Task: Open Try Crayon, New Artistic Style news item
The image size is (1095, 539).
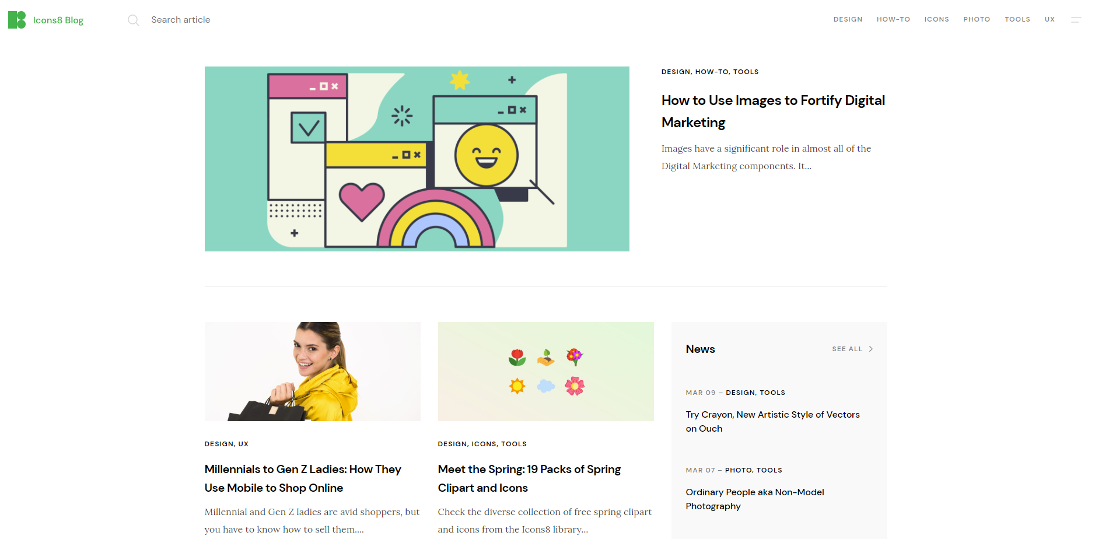Action: [x=773, y=422]
